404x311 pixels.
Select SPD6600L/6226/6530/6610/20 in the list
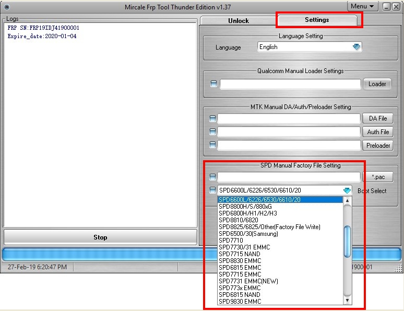tap(280, 200)
